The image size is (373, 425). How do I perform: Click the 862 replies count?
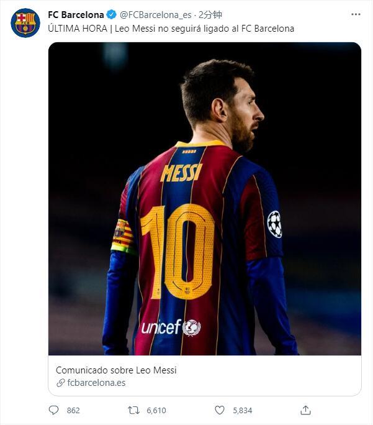point(73,410)
